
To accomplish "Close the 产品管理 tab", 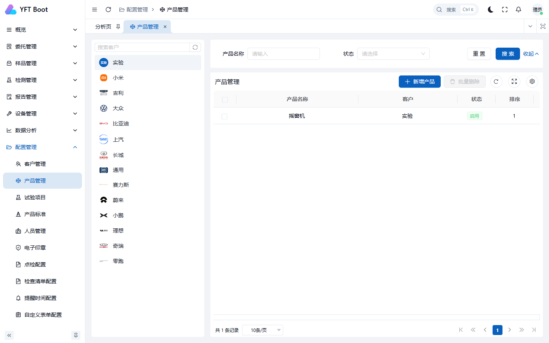I will (x=165, y=27).
